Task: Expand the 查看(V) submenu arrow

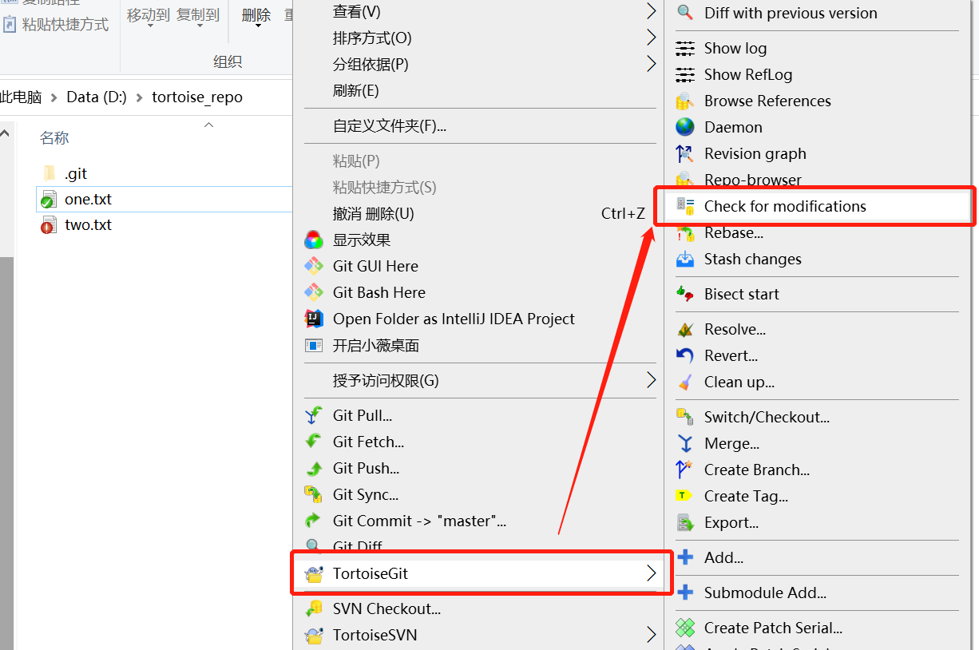Action: pos(651,11)
